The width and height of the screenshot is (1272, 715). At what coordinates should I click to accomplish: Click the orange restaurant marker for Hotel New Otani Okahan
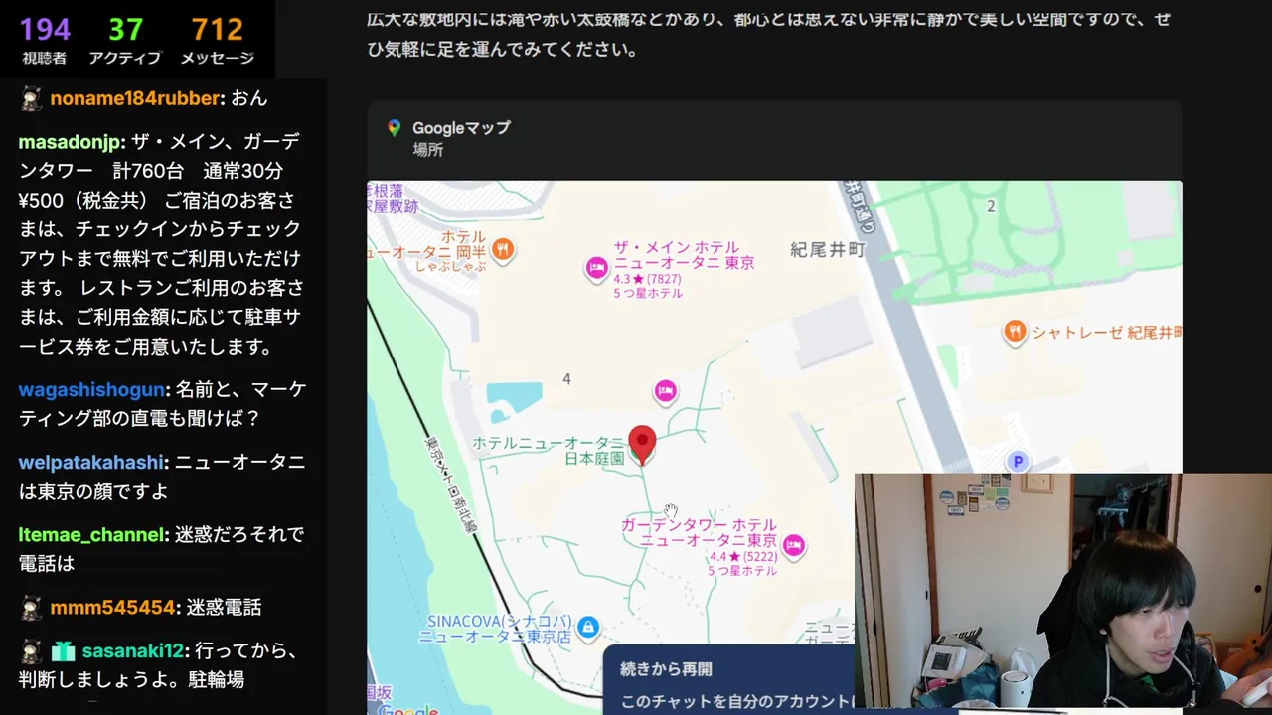point(503,249)
